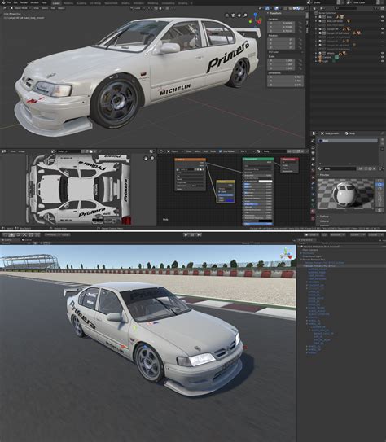Viewport: 386px width, 442px height.
Task: Click blue color swatch in Normal Map node
Action: tap(229, 201)
